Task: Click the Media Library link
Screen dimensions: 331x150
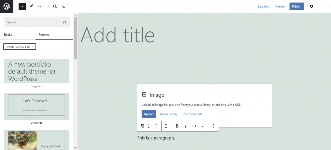Action: 169,114
